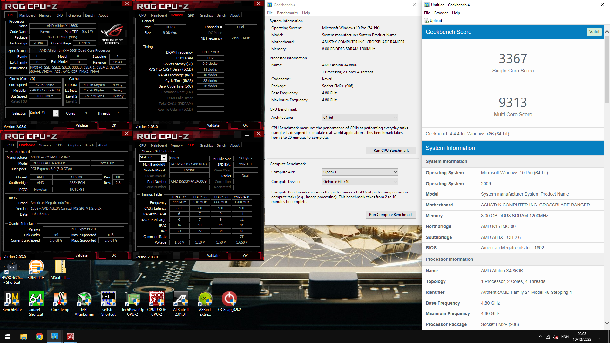Open the Architecture 64-bit dropdown
Image resolution: width=610 pixels, height=343 pixels.
pyautogui.click(x=360, y=118)
